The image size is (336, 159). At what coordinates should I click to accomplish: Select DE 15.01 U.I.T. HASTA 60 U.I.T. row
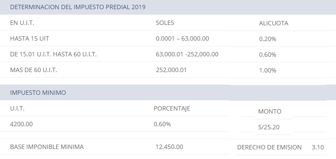[53, 54]
